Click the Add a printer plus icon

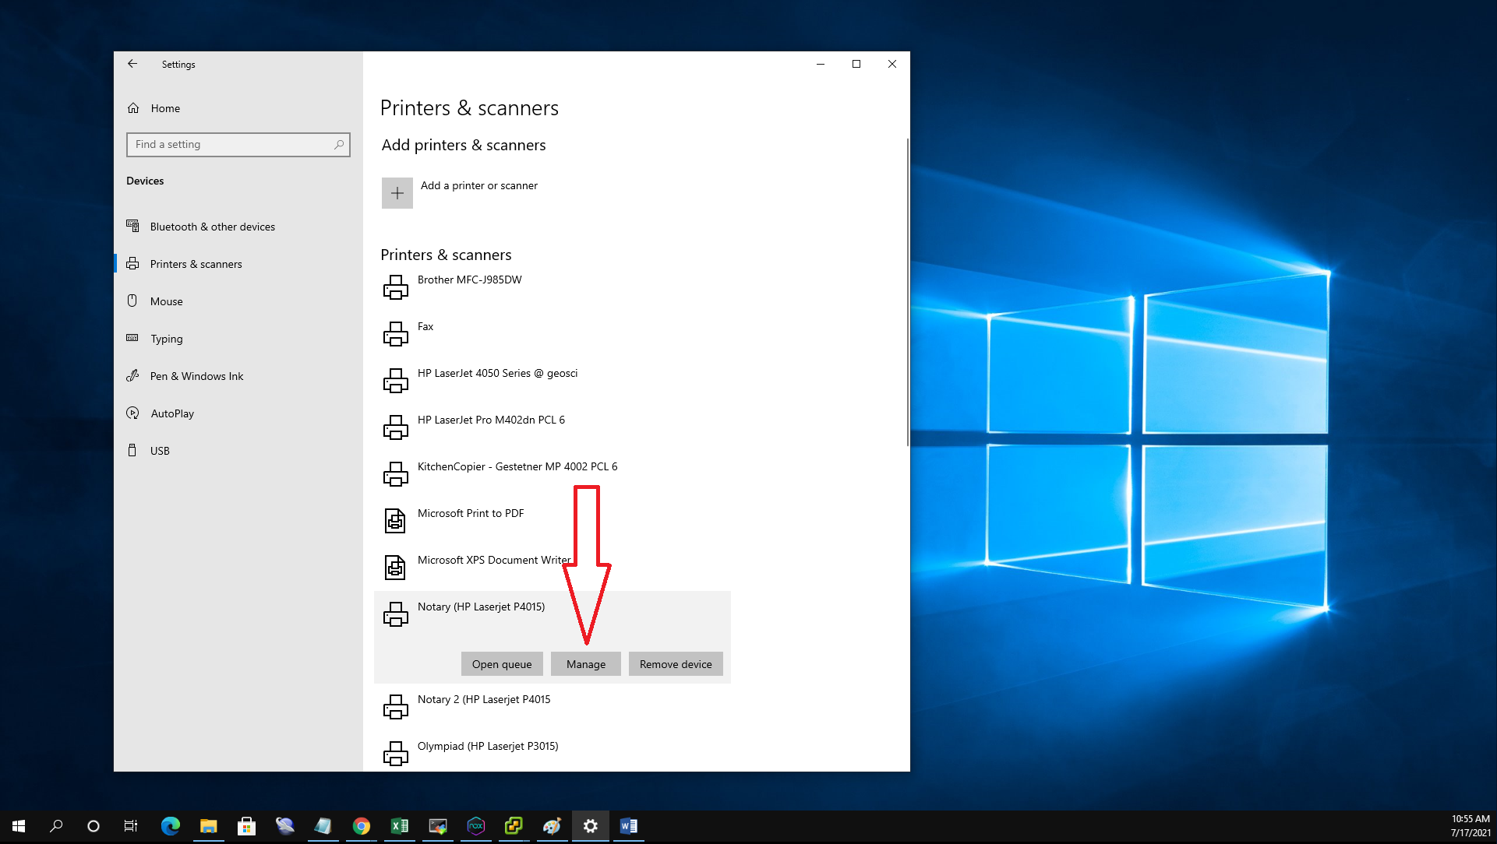[x=397, y=193]
